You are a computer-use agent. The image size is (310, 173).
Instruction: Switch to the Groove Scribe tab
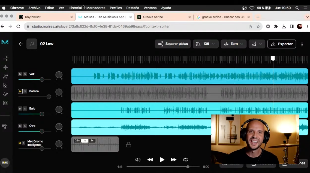coord(164,17)
